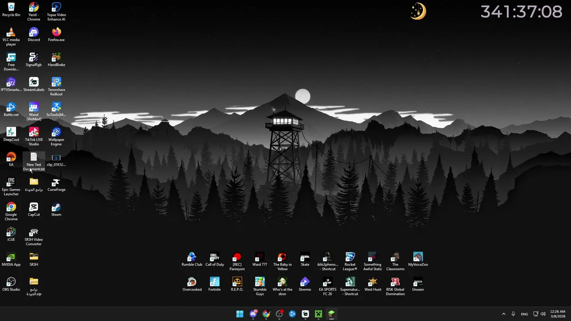The image size is (571, 321).
Task: Click the Windows Start button
Action: (240, 314)
